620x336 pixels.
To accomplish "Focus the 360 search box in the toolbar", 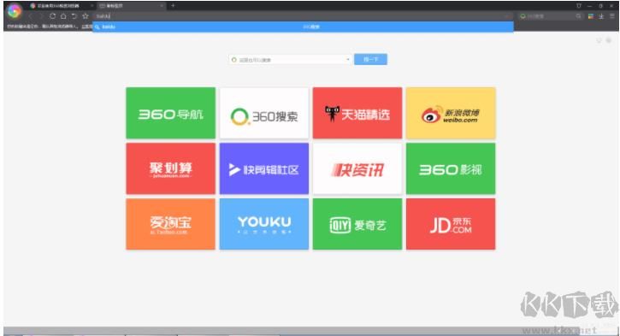I will coord(550,16).
